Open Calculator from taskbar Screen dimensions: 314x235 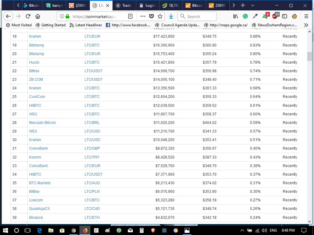tap(142, 230)
